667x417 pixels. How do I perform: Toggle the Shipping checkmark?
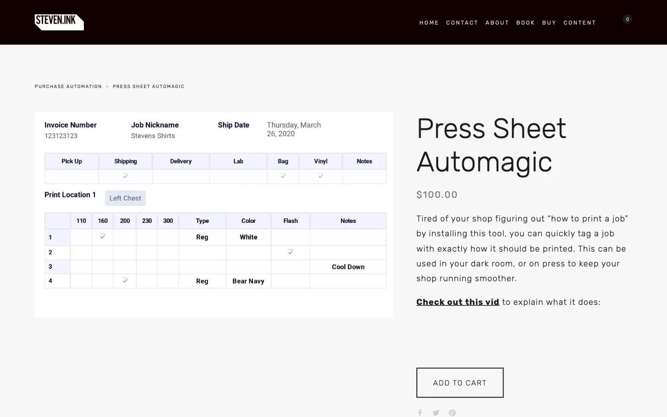click(x=126, y=176)
